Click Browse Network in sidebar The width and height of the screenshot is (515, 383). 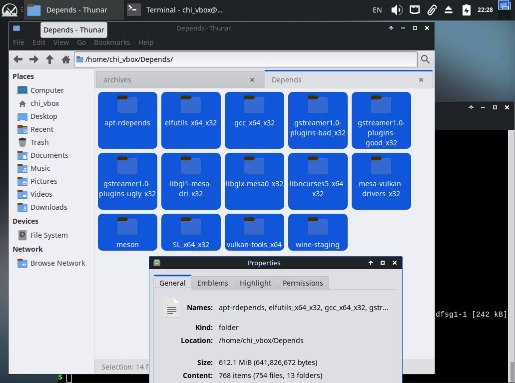point(57,263)
